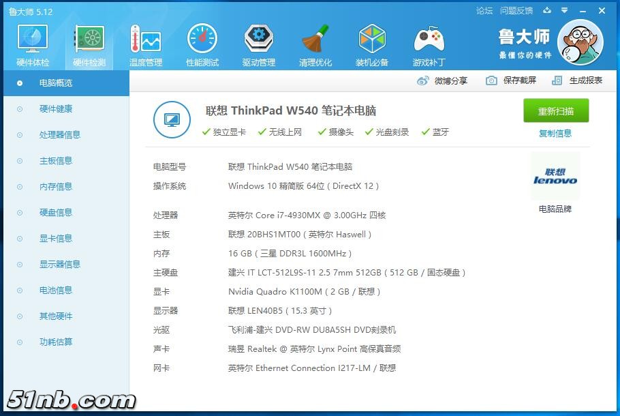Click the download icon in the title bar

pos(547,11)
